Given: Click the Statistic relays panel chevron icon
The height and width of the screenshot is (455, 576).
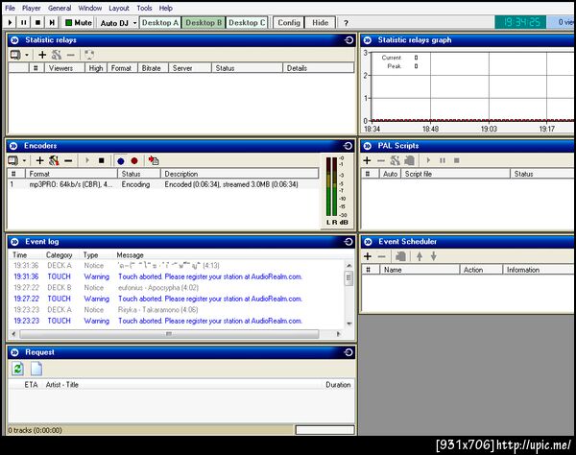Looking at the screenshot, I should tap(14, 40).
